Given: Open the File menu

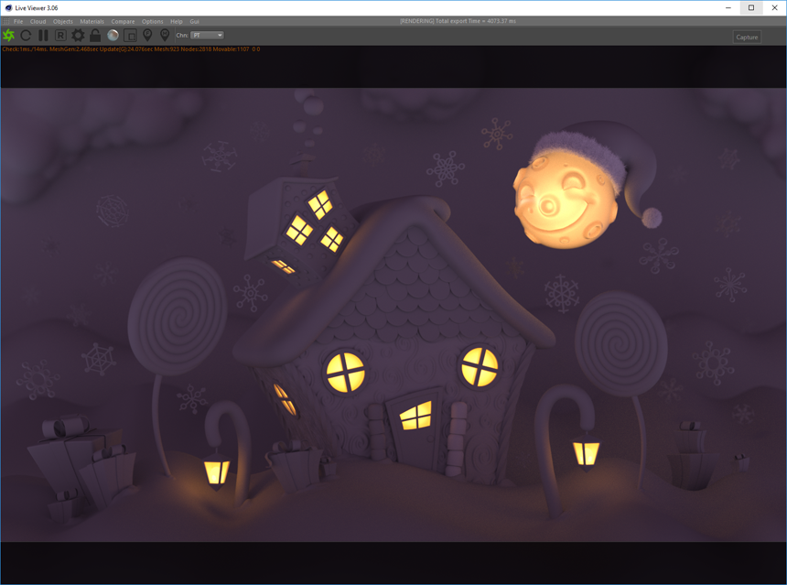Looking at the screenshot, I should click(x=18, y=22).
